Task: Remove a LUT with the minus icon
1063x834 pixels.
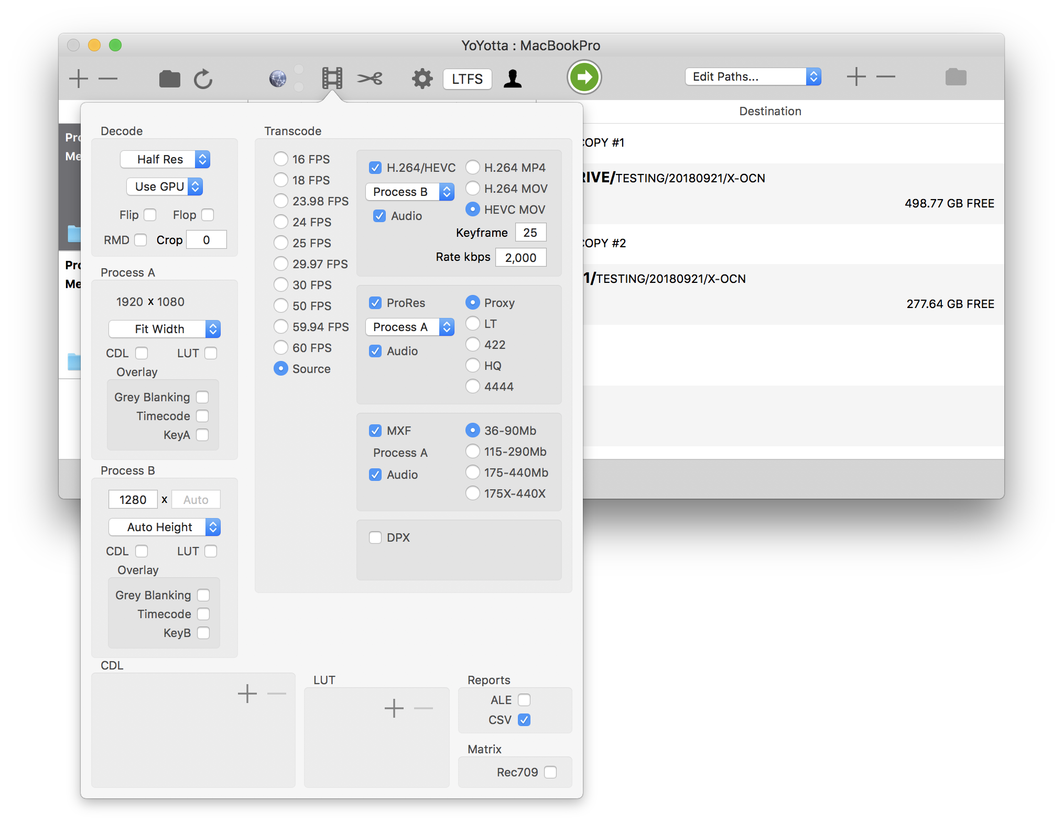Action: coord(423,708)
